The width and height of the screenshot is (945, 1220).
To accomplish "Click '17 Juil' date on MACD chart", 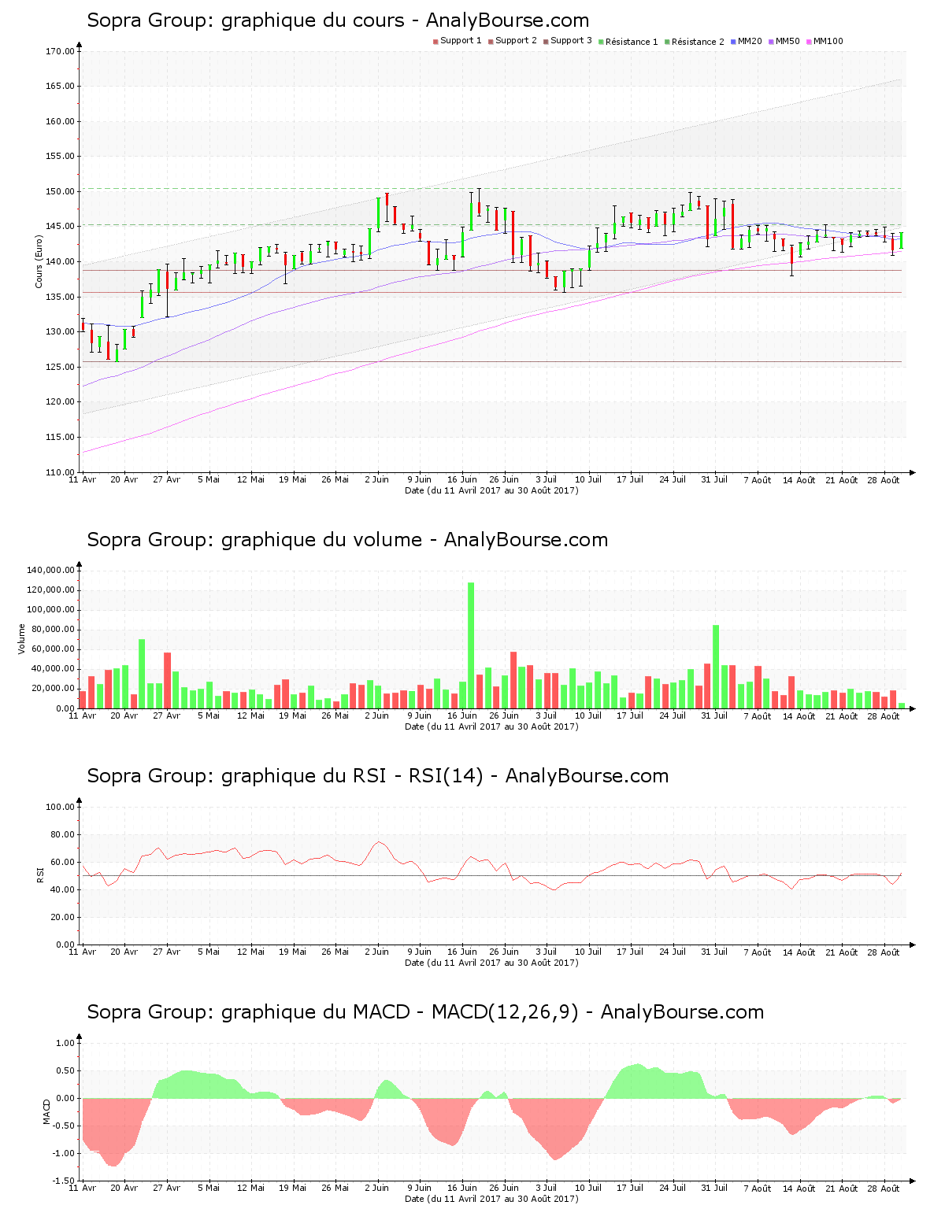I will pyautogui.click(x=630, y=1188).
